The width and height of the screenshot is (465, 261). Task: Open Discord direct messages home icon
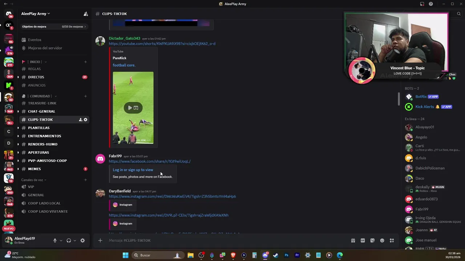9,14
